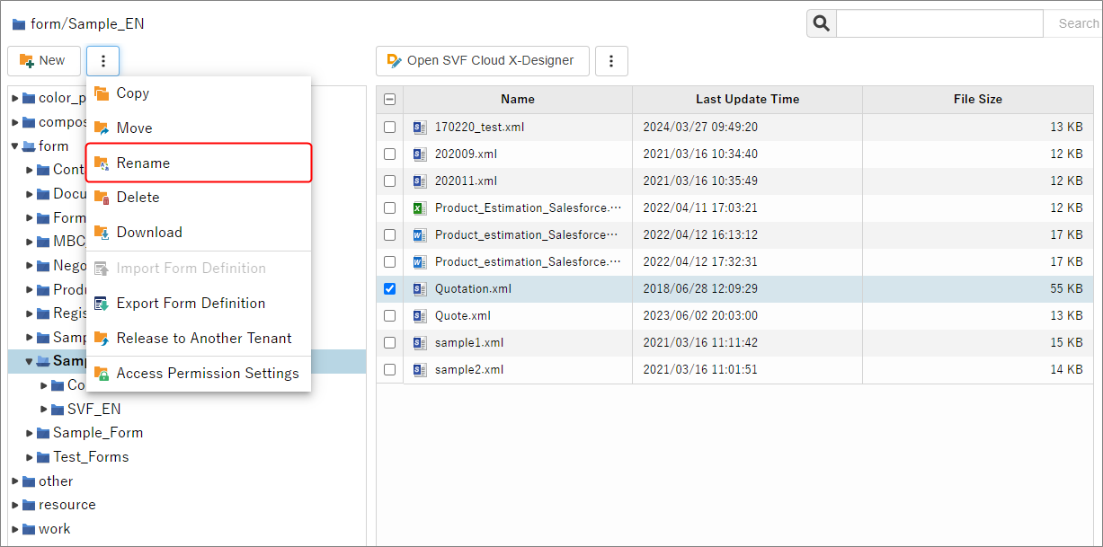Screen dimensions: 1103x547
Task: Choose Release to Another Tenant
Action: coord(199,339)
